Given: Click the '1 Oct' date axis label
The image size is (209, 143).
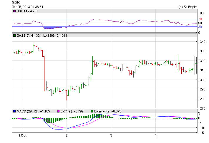Looking at the screenshot, I should pos(22,135).
